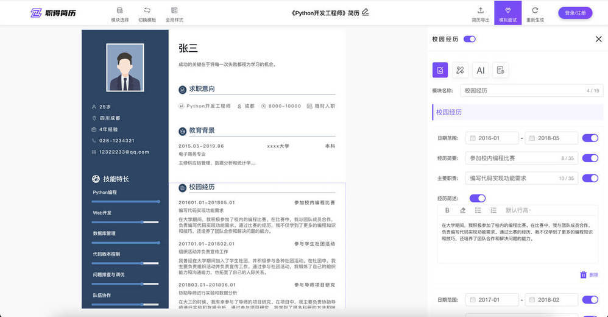The height and width of the screenshot is (317, 608).
Task: Click the email 12322233@qq.com
Action: click(124, 152)
